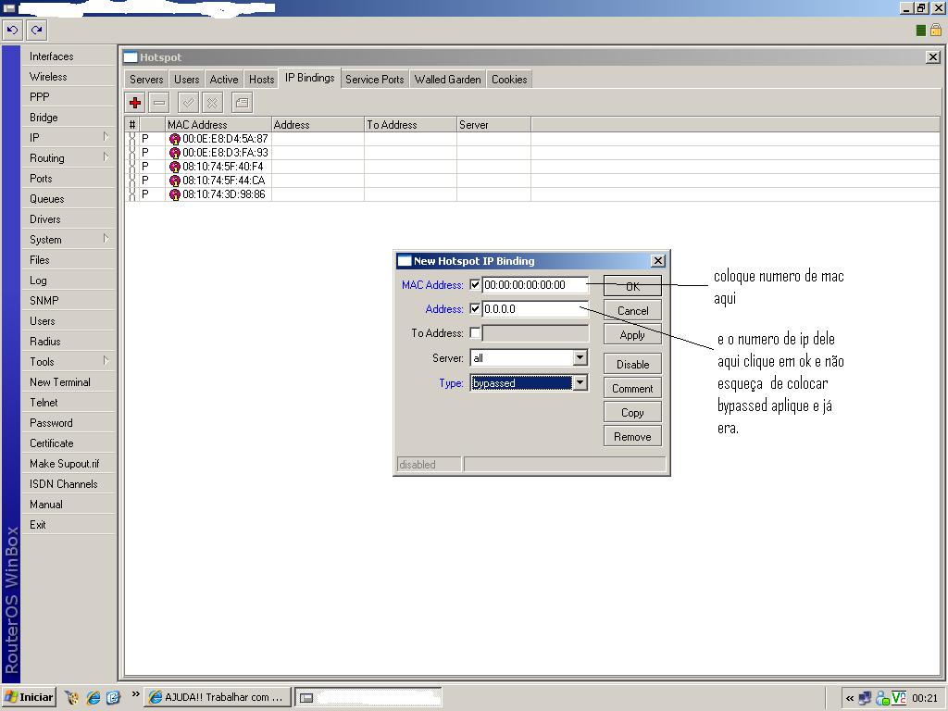Screen dimensions: 948x711
Task: Disable selected binding with cross icon
Action: [x=212, y=103]
